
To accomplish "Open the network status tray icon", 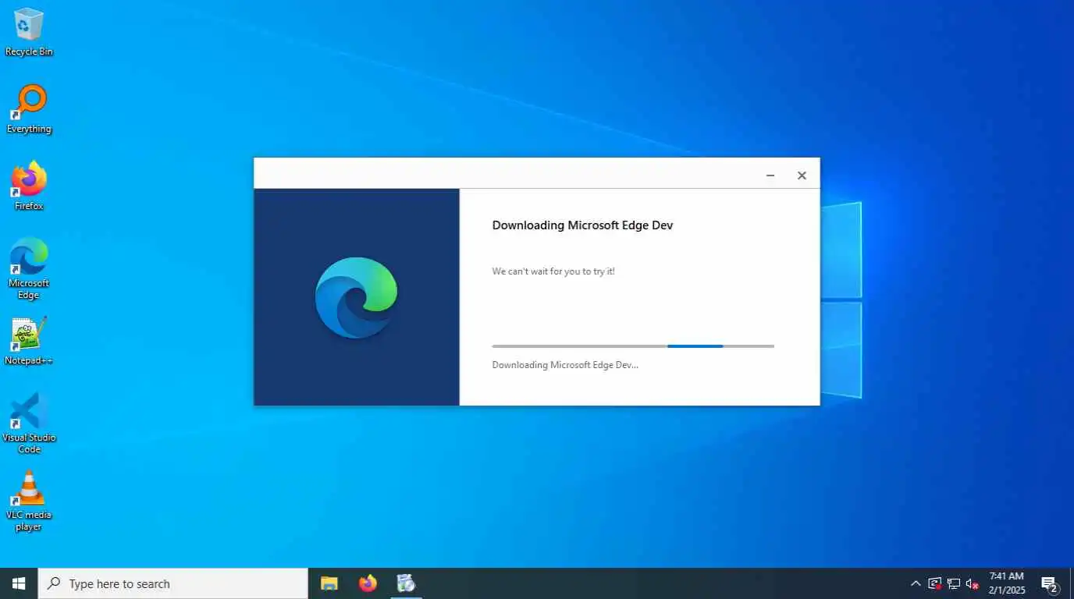I will 953,583.
